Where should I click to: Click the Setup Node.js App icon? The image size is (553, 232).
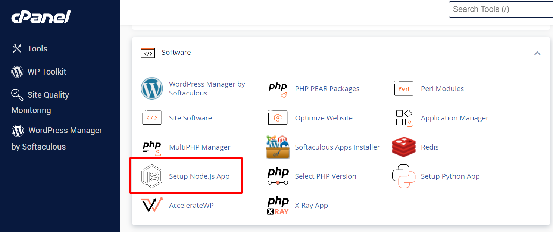pos(151,176)
